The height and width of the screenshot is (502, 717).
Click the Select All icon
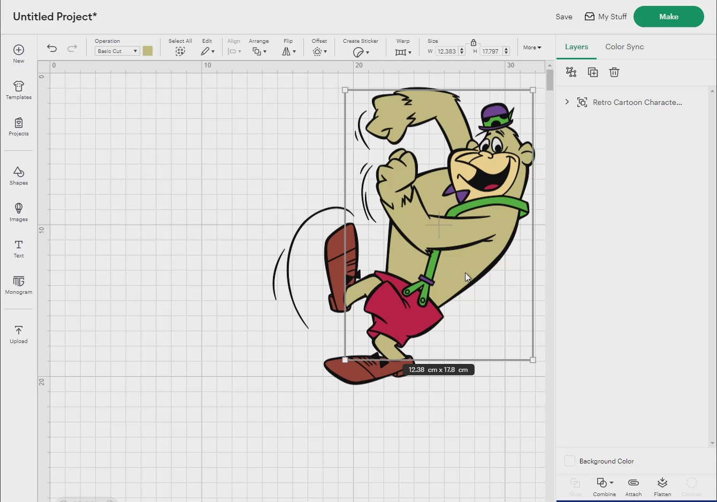click(180, 51)
